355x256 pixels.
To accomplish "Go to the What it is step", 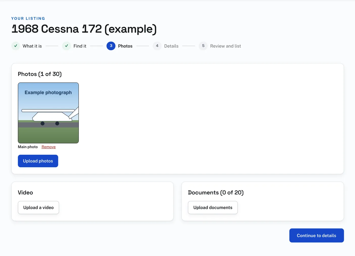I will click(32, 46).
